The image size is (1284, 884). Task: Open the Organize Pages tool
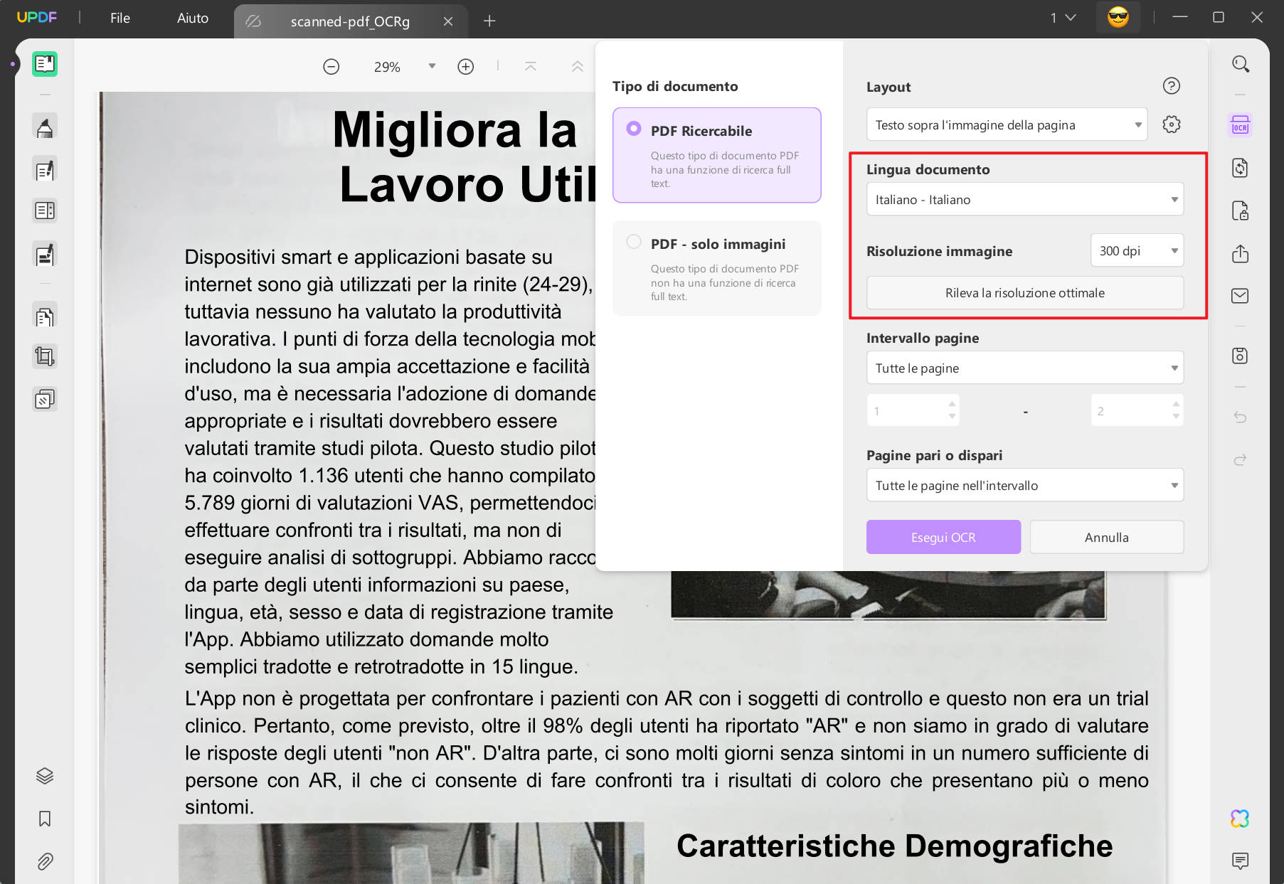[x=45, y=316]
